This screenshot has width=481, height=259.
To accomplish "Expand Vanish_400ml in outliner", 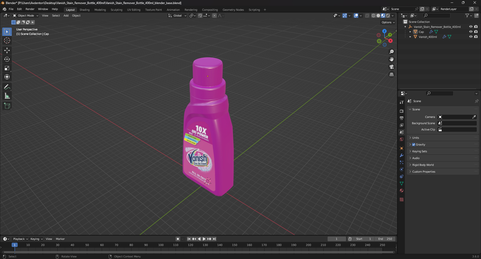I will click(410, 37).
